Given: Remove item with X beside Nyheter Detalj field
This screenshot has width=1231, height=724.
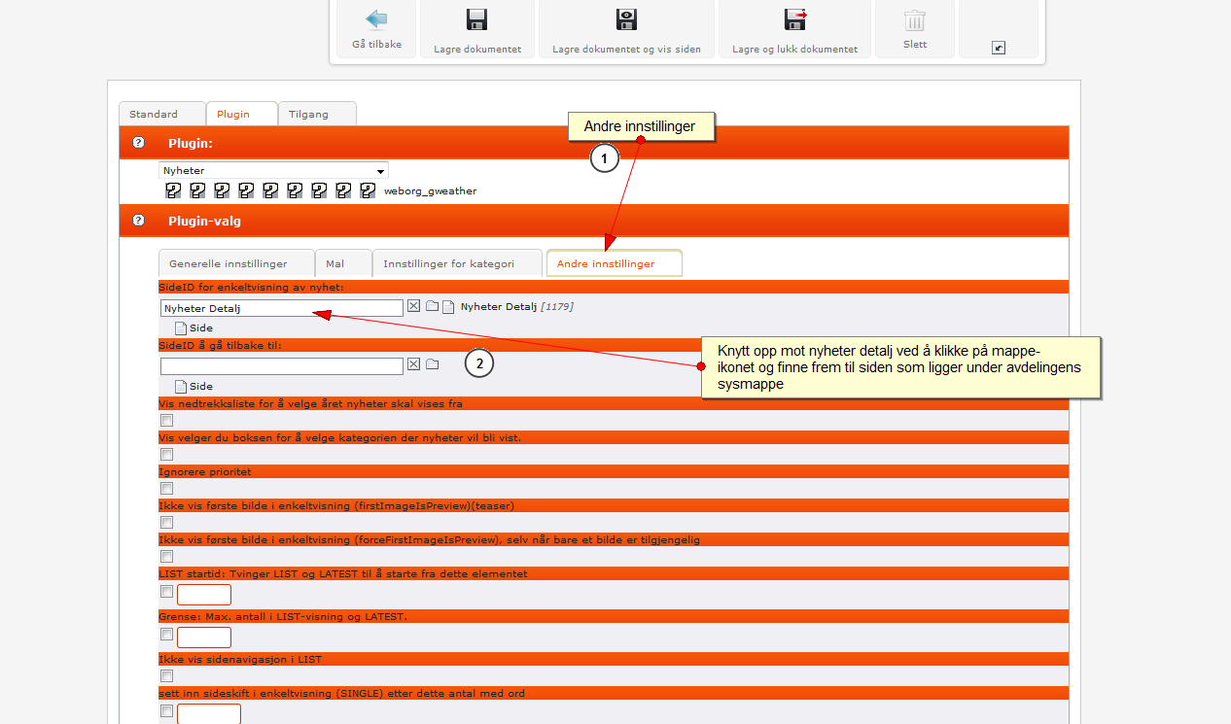Looking at the screenshot, I should (x=413, y=307).
